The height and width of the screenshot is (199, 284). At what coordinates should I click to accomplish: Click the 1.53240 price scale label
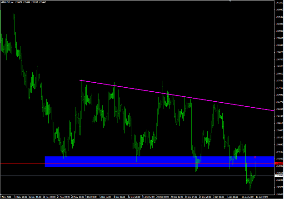click(279, 180)
